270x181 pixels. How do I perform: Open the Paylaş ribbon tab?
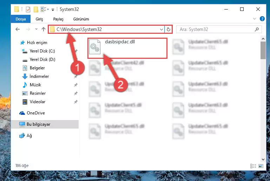[58, 19]
